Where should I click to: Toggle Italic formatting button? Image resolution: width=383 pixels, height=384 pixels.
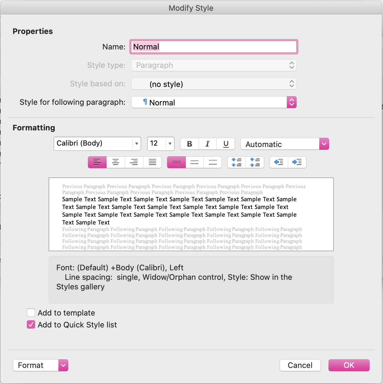coord(208,144)
